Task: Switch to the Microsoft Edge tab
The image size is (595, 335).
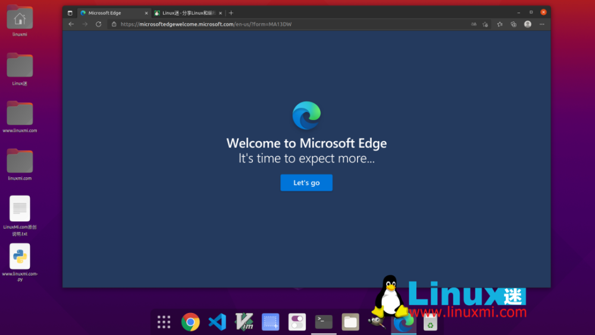Action: pyautogui.click(x=114, y=13)
